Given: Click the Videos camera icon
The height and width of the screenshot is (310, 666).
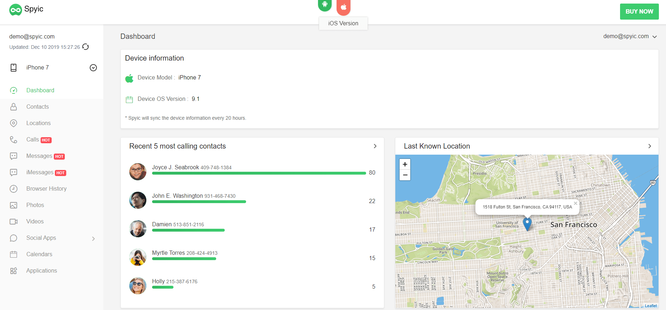Looking at the screenshot, I should (14, 222).
